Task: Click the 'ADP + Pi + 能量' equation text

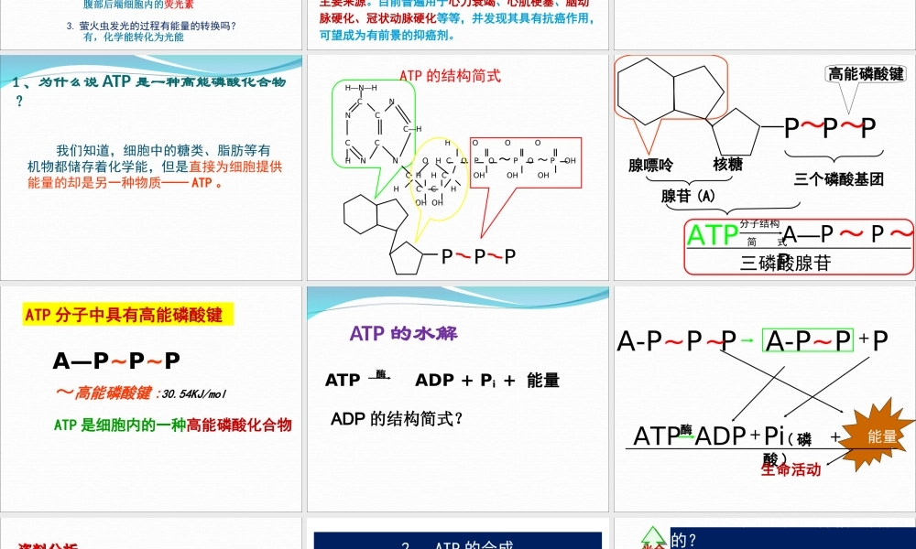Action: click(x=487, y=381)
